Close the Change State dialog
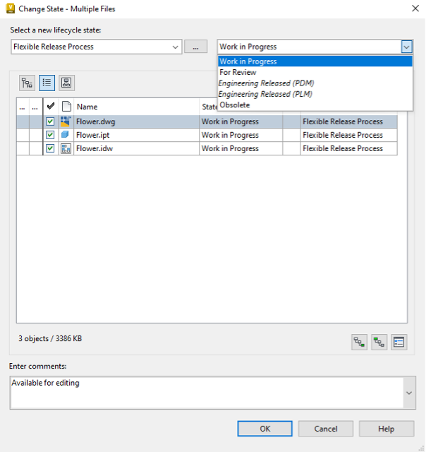 click(415, 8)
